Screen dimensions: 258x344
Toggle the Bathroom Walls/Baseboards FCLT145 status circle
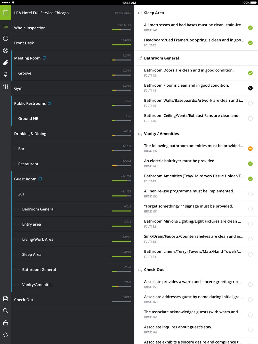click(250, 103)
